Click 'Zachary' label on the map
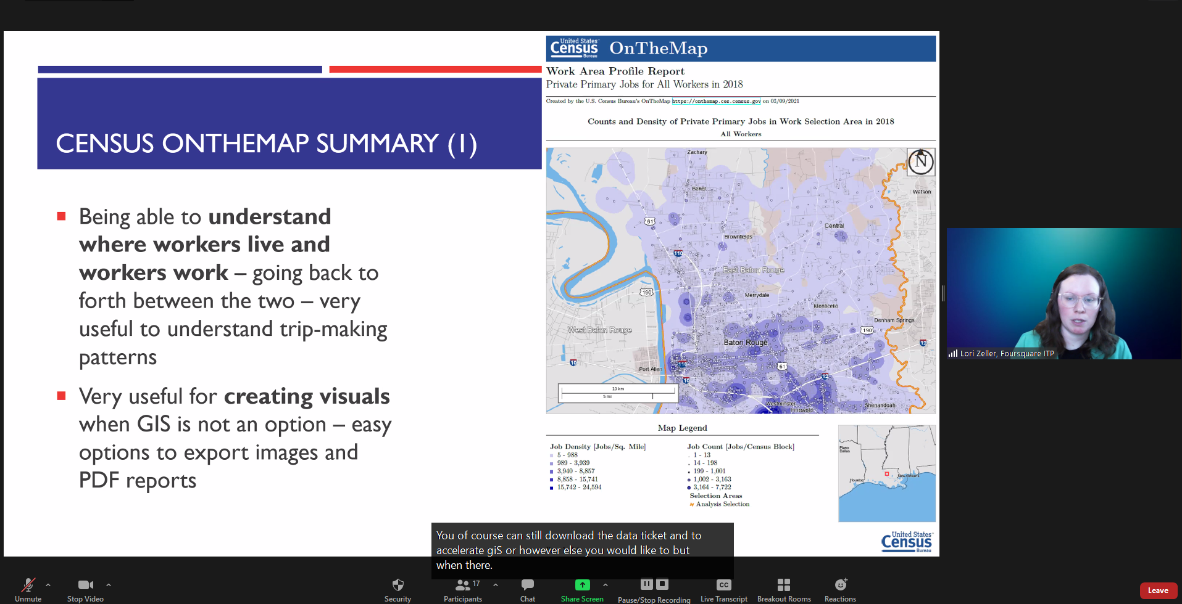Viewport: 1182px width, 604px height. (697, 152)
